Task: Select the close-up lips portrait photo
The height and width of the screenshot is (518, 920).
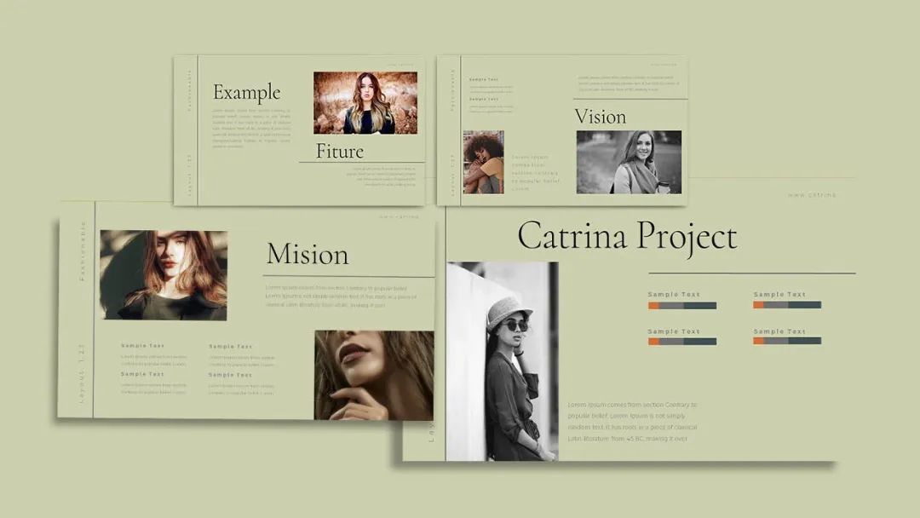Action: [x=374, y=376]
